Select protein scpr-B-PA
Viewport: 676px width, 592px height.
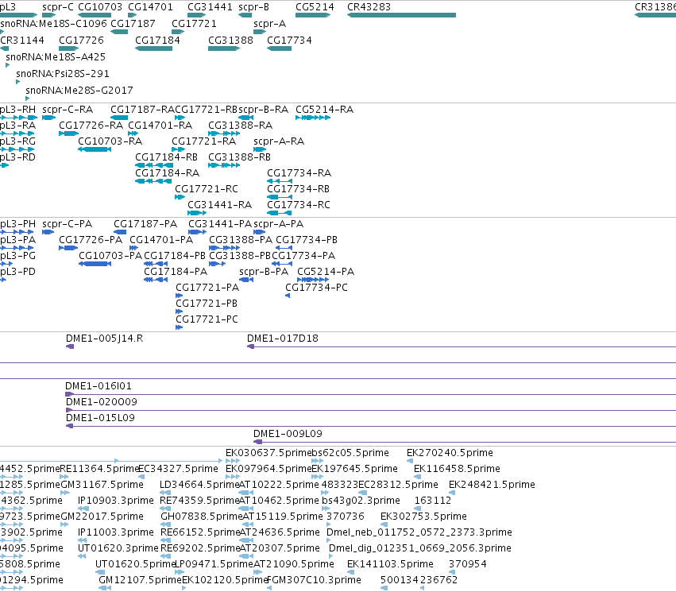tap(246, 280)
